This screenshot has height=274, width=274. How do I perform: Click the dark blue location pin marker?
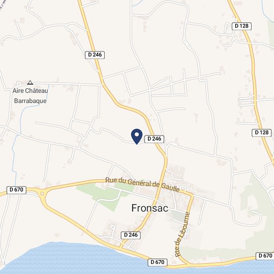click(137, 137)
